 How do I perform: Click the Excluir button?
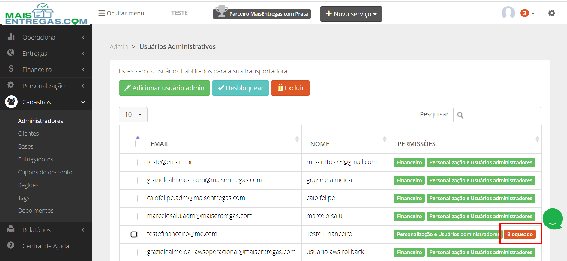[290, 88]
